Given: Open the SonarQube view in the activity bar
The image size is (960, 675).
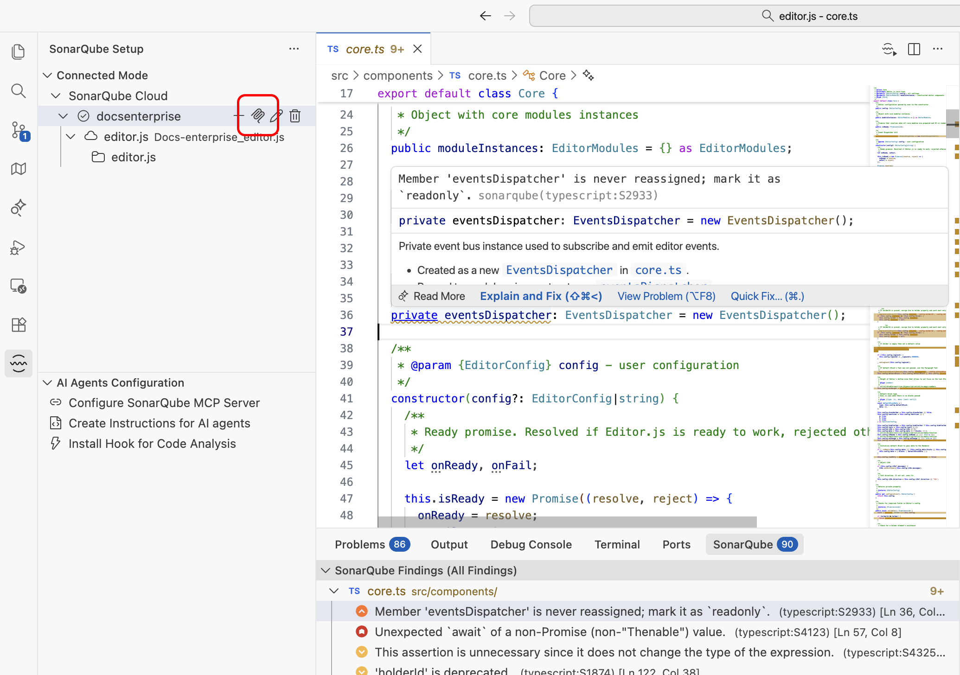Looking at the screenshot, I should [x=19, y=363].
